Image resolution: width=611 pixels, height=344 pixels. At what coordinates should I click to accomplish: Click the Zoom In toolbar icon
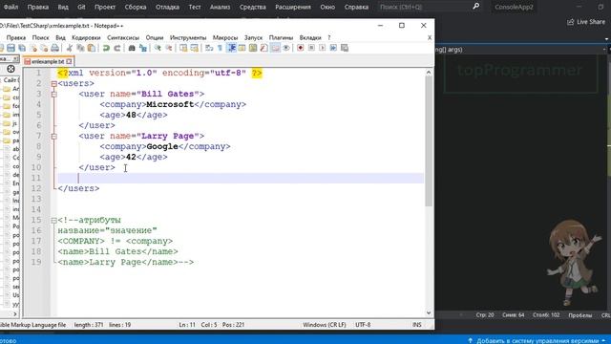(x=158, y=48)
